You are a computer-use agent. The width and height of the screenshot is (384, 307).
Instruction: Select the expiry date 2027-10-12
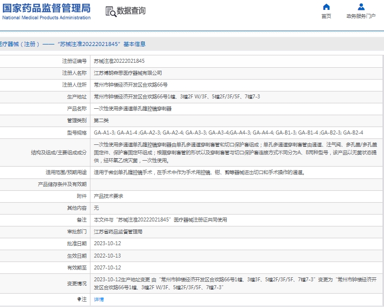click(107, 267)
